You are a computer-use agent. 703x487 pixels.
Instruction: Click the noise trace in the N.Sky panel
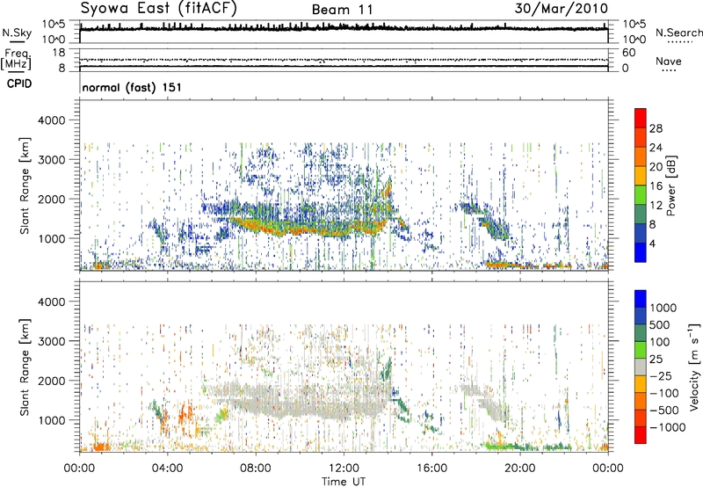point(344,28)
